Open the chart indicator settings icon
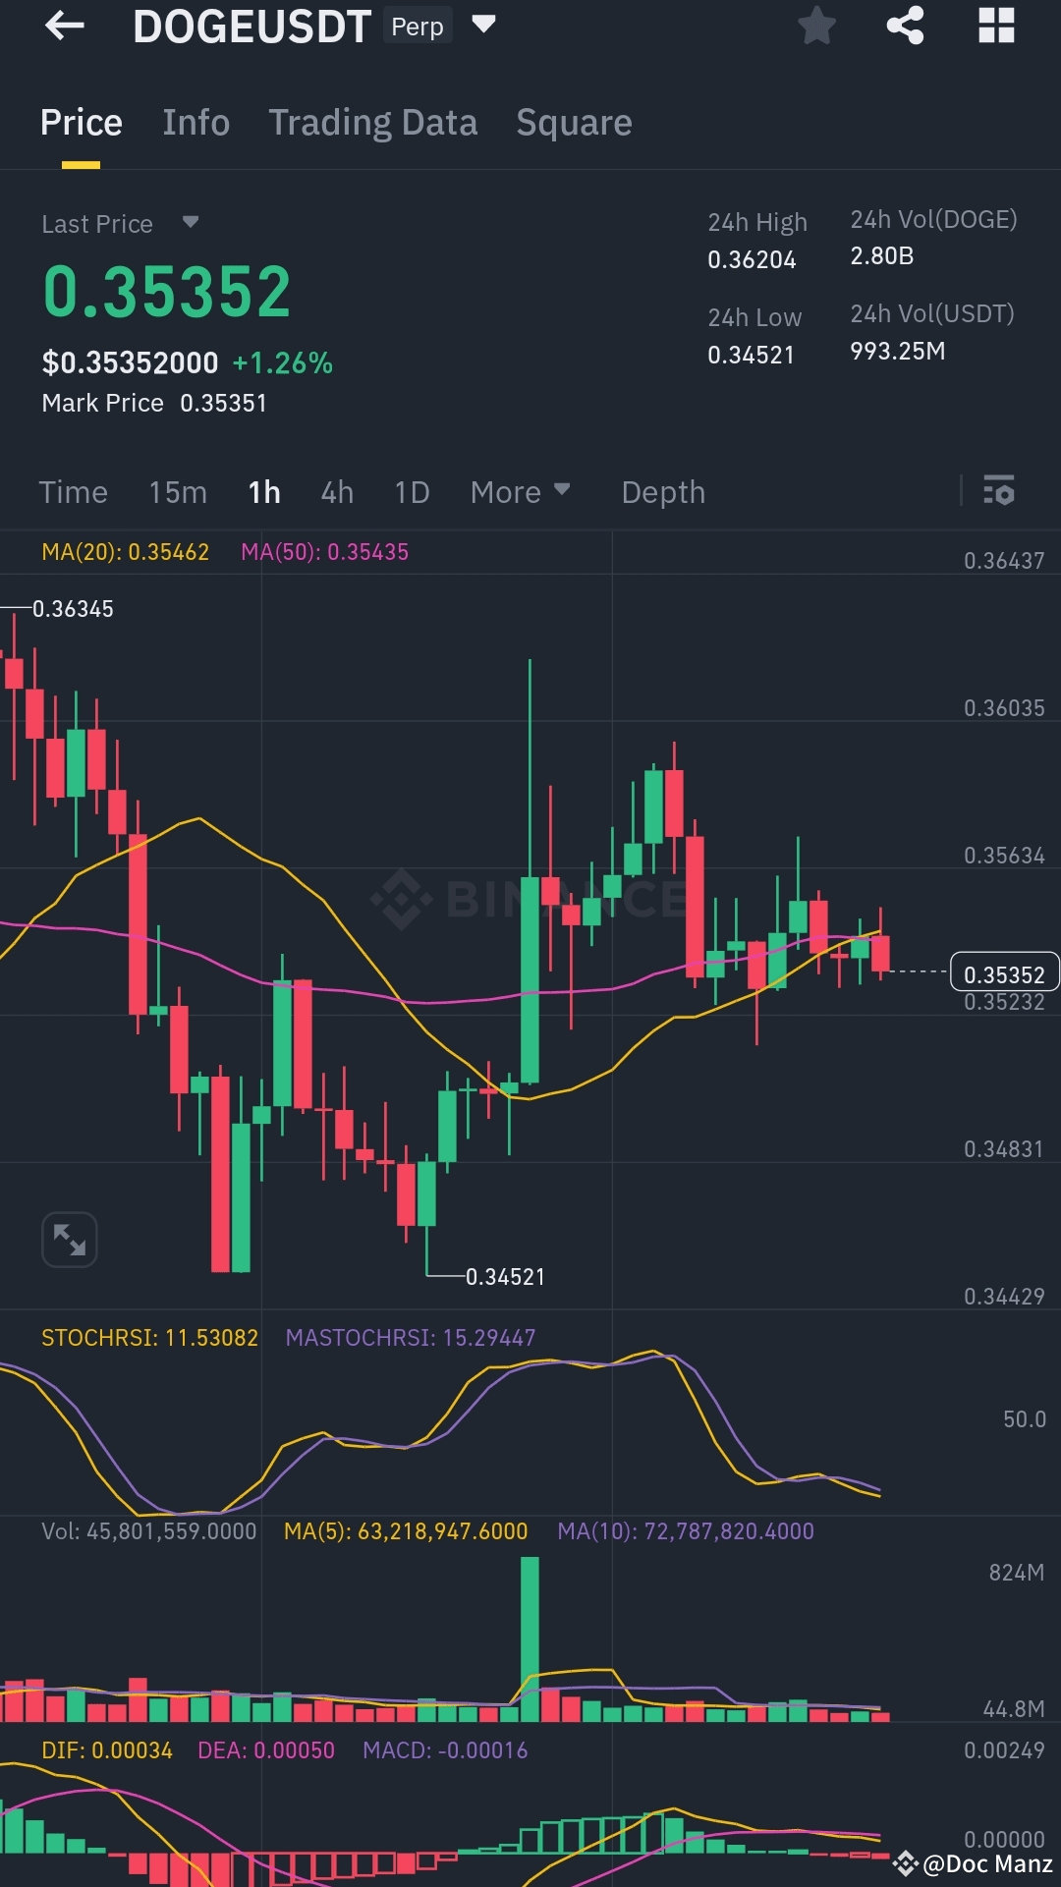 998,491
